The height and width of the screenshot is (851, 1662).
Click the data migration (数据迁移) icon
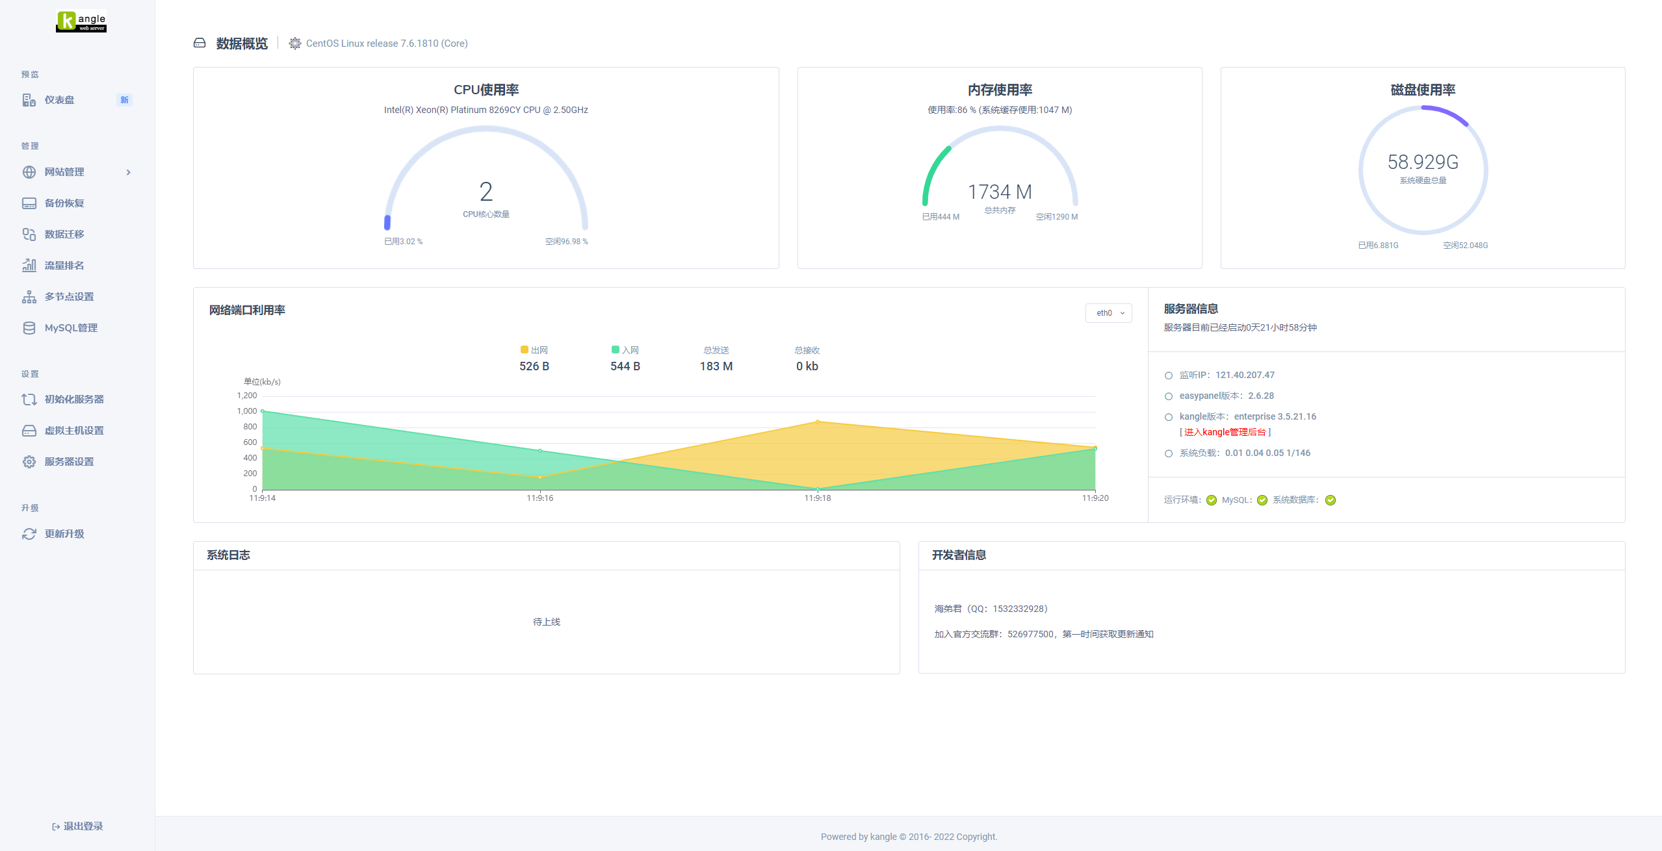pyautogui.click(x=29, y=235)
